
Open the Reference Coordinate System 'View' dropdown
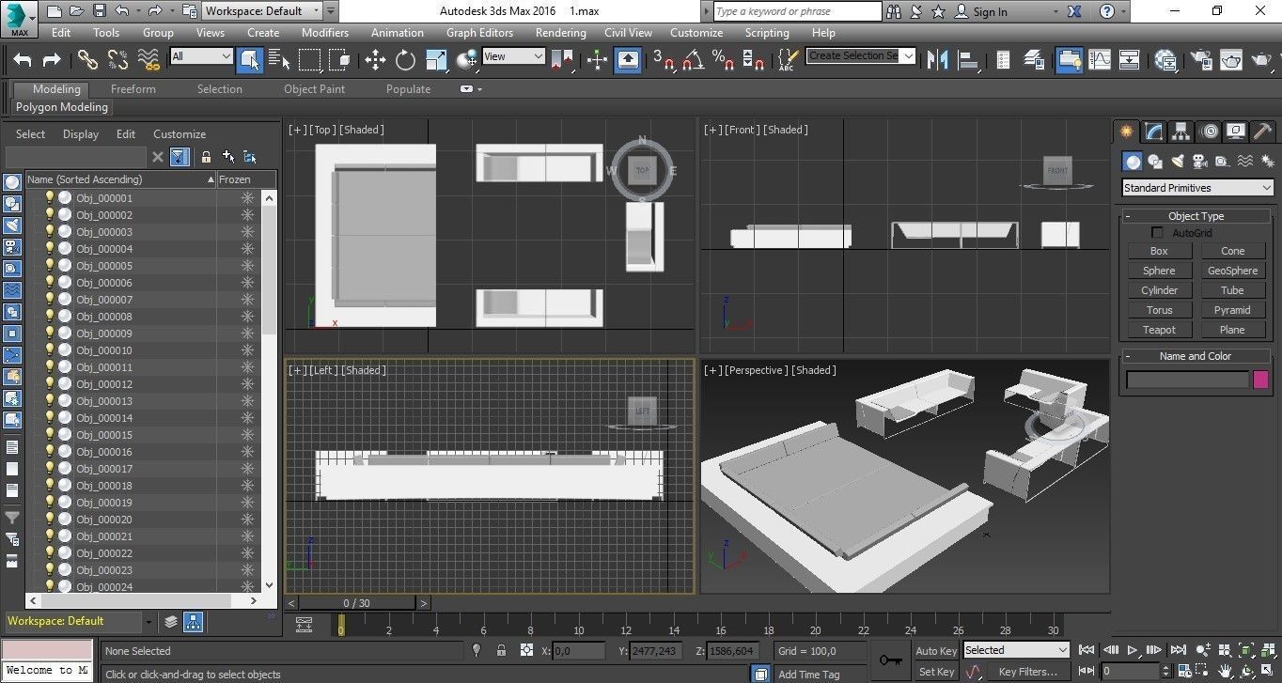coord(513,56)
